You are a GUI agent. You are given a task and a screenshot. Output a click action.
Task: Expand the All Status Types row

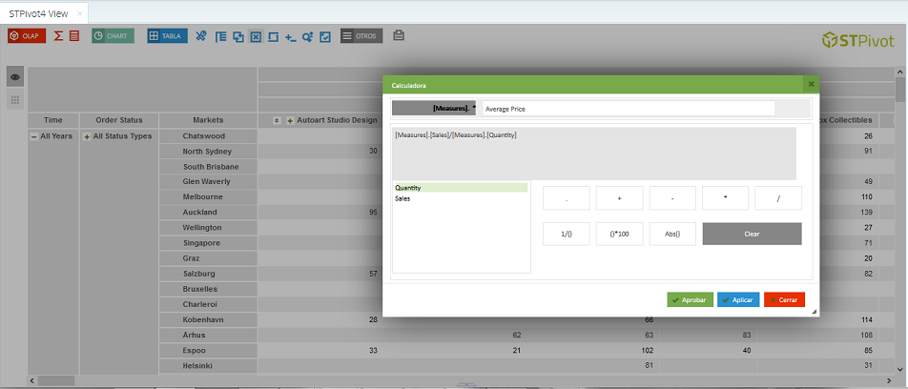click(x=87, y=136)
